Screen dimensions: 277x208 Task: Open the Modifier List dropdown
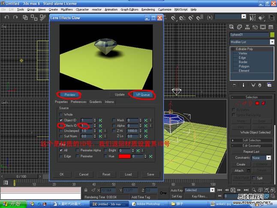point(272,42)
